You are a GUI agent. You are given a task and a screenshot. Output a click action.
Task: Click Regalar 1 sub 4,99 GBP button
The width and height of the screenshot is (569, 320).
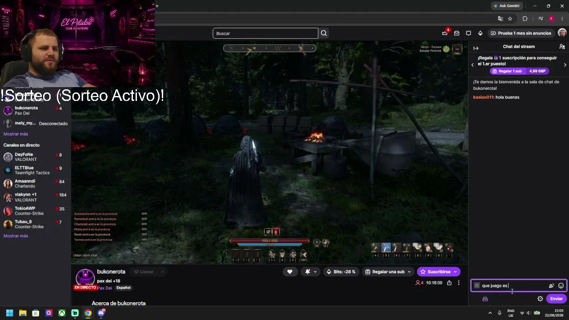pos(519,71)
